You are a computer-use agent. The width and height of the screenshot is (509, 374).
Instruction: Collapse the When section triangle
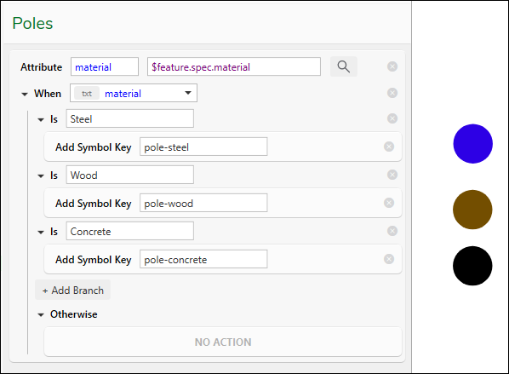[x=25, y=95]
